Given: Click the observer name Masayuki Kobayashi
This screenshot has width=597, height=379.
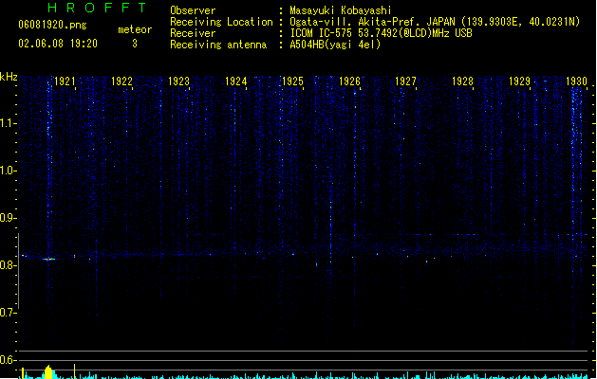Looking at the screenshot, I should click(340, 10).
